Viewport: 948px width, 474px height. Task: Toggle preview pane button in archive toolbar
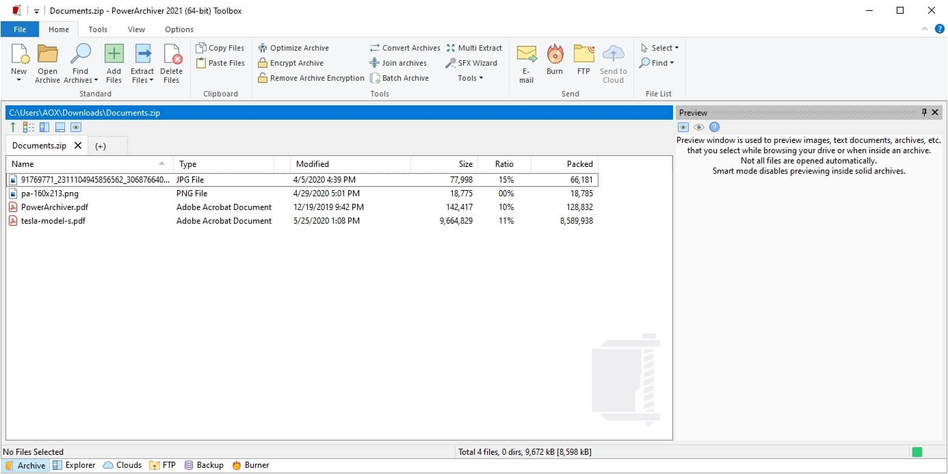pos(76,127)
